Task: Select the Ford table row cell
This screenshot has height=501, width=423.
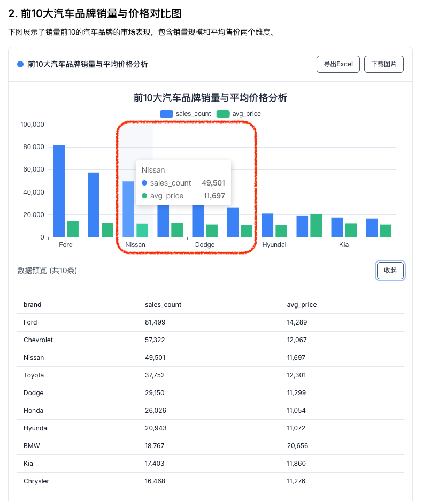Action: click(x=30, y=322)
